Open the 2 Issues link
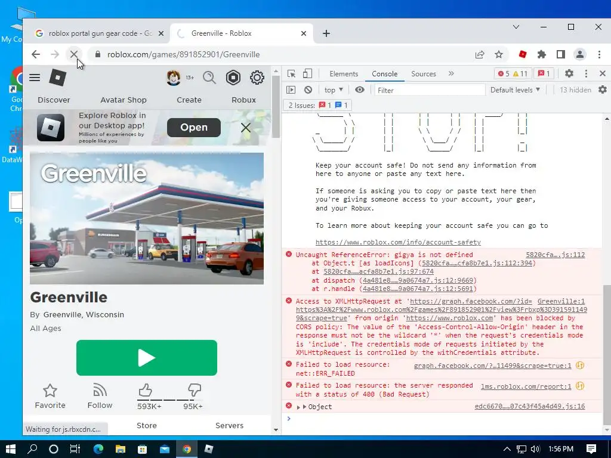This screenshot has height=458, width=611. [x=319, y=105]
